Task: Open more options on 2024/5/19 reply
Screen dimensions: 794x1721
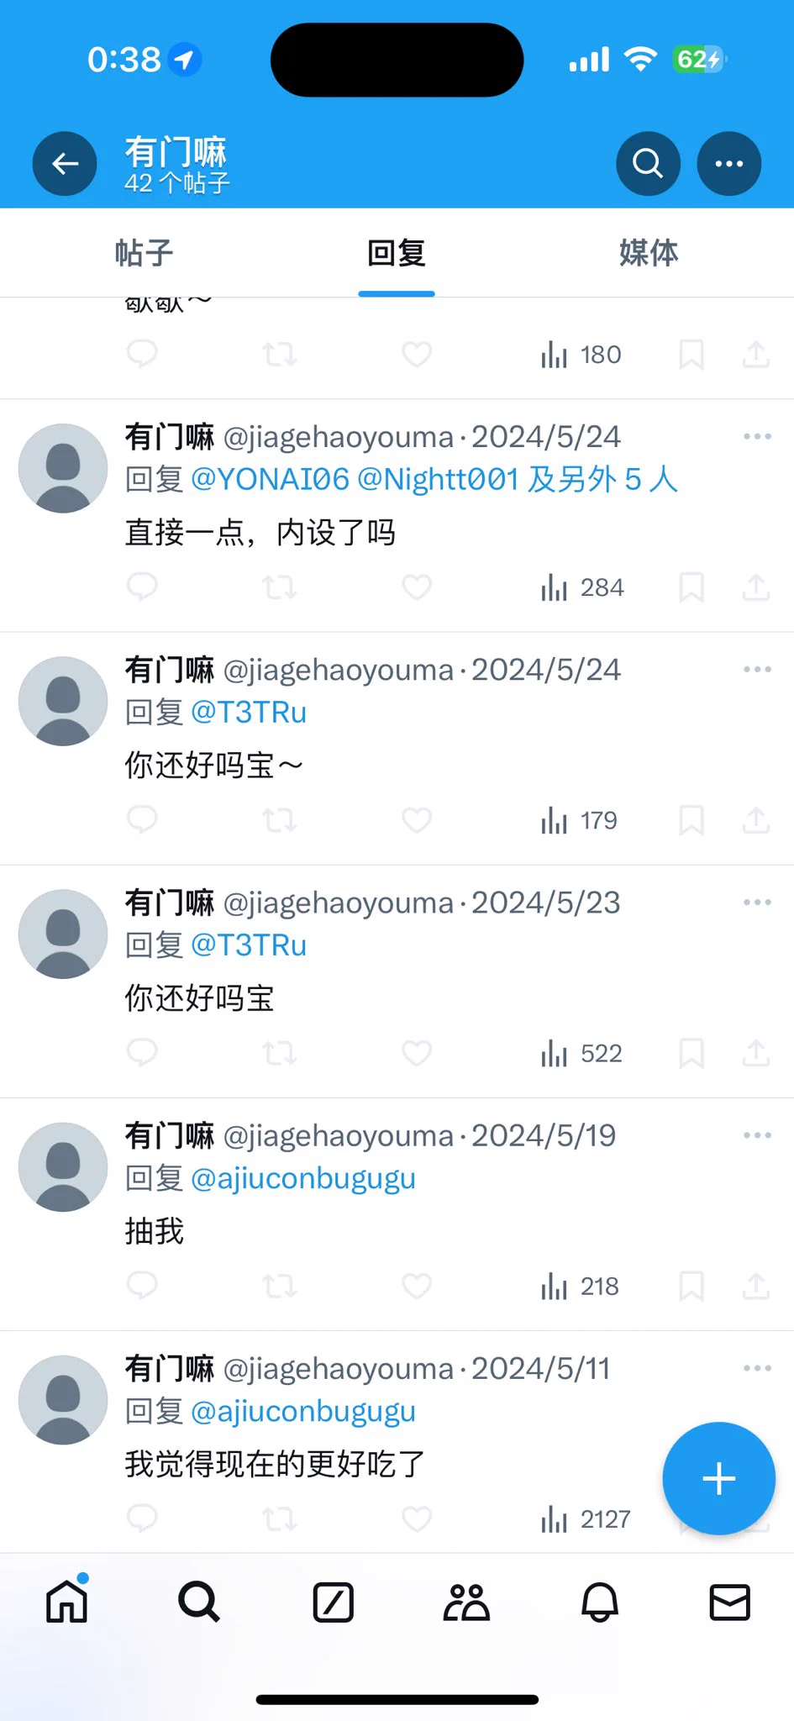Action: tap(757, 1135)
